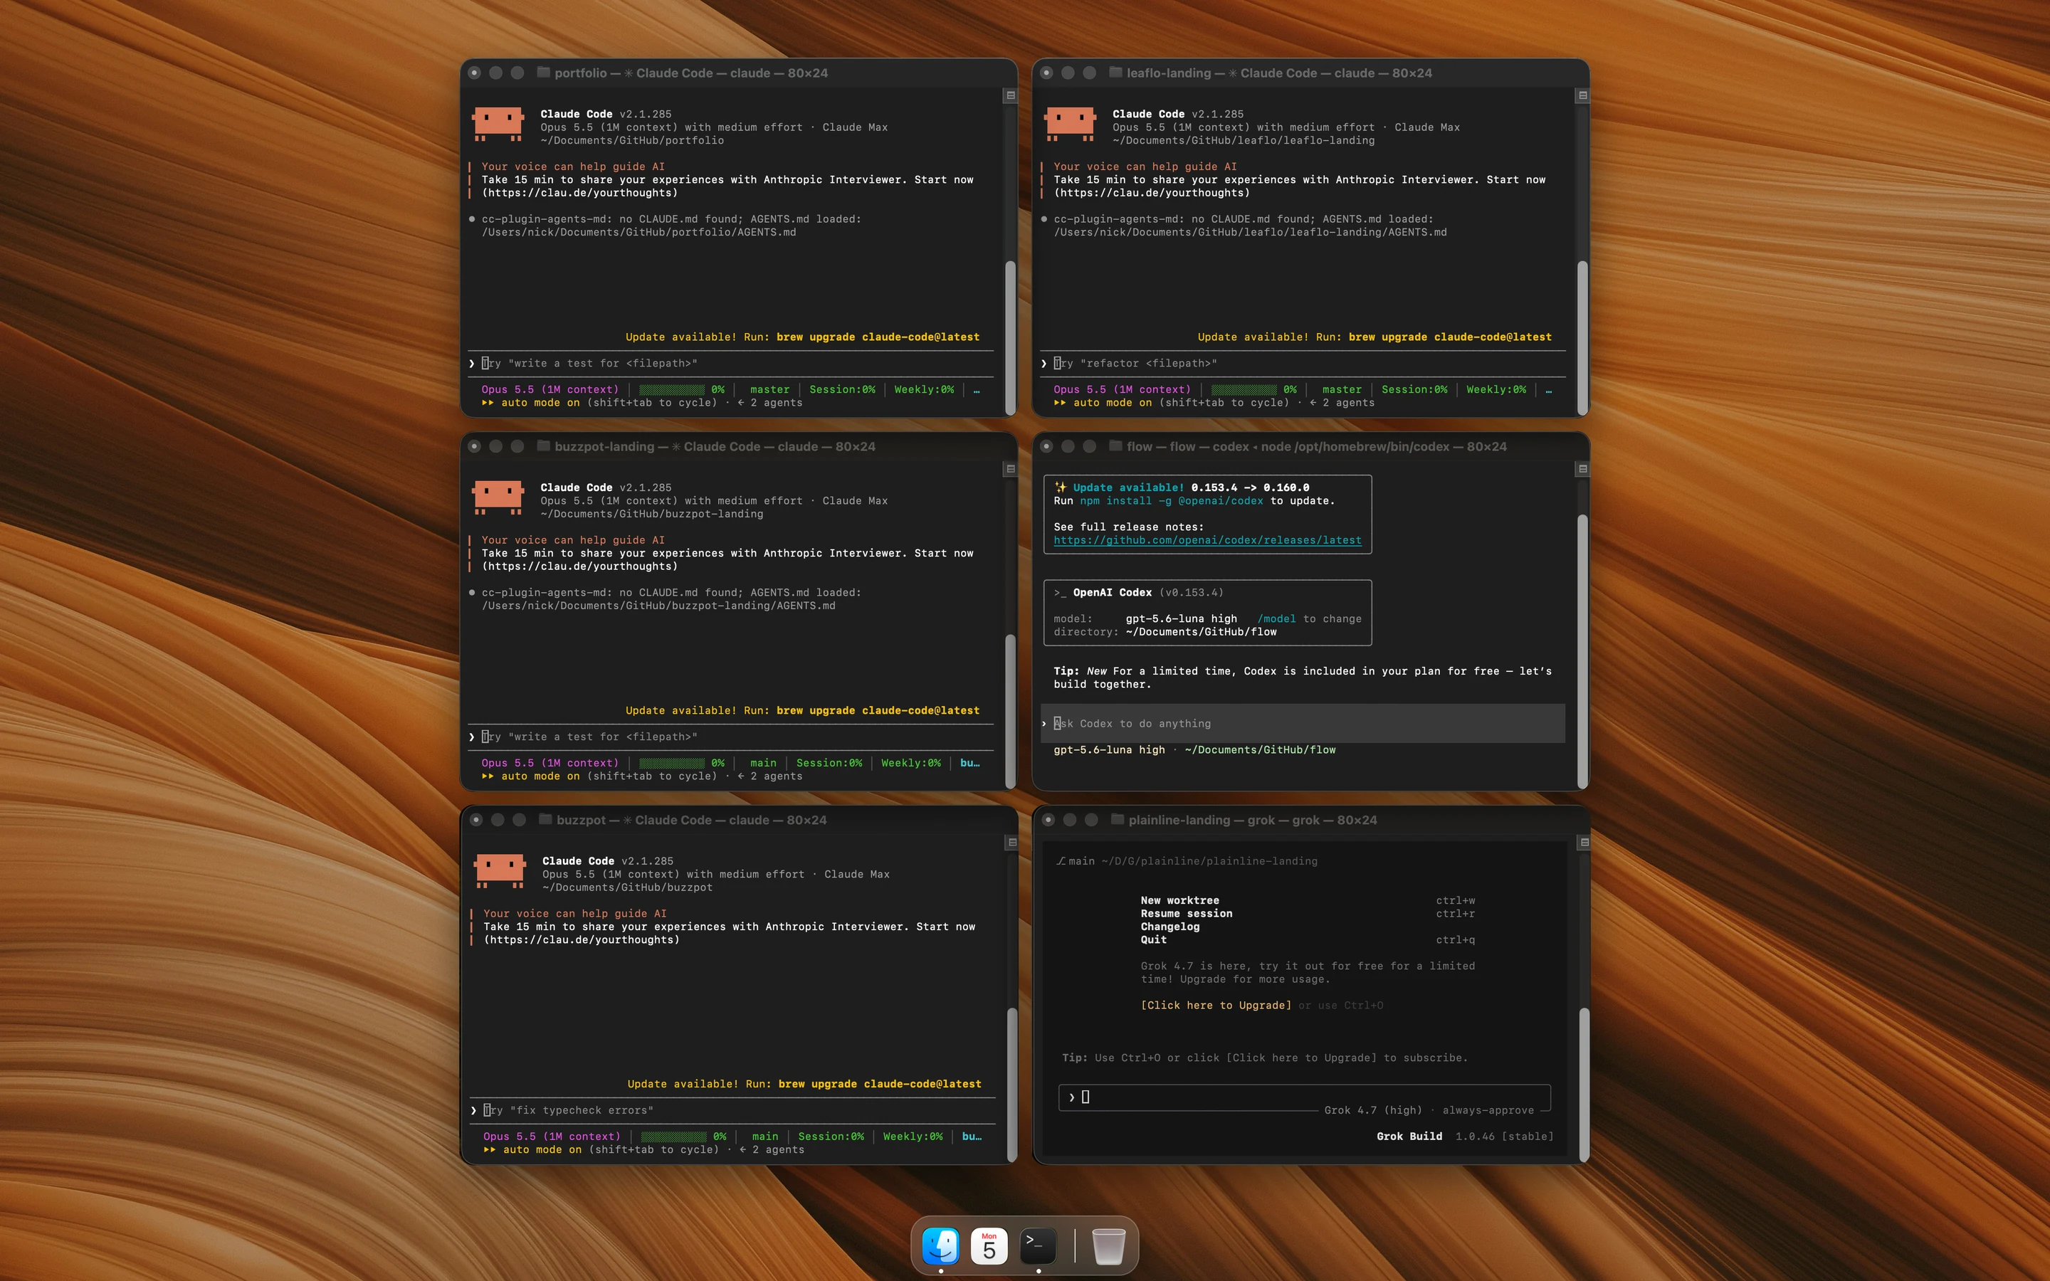Open clau.de/yourthoughts link in portfolio window

coord(579,193)
